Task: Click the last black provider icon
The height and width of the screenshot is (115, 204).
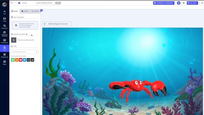Action: [32, 60]
